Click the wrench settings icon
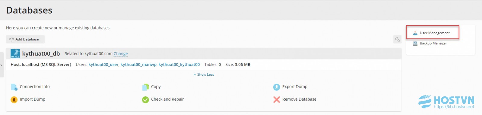482x115 pixels. coord(397,39)
